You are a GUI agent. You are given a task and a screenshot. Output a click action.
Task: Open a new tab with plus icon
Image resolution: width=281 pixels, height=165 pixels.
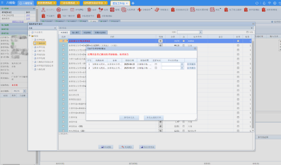(x=133, y=3)
